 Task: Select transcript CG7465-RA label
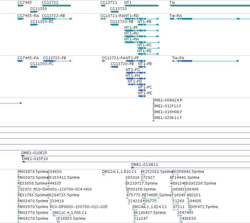[28, 16]
